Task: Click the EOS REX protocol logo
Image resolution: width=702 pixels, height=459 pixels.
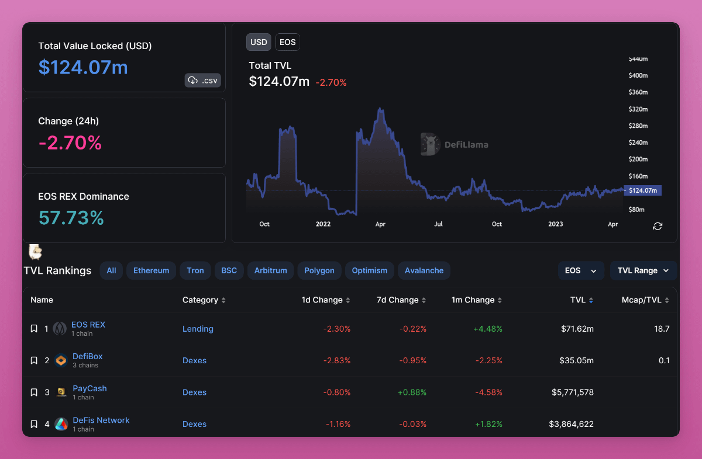Action: tap(60, 329)
